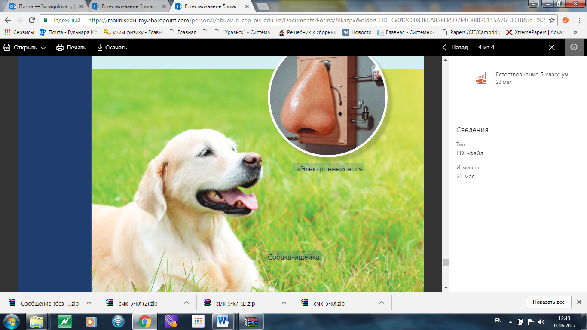Open the Papers./CIE/Cambridge bookmark
Viewport: 587px width, 330px height.
click(x=471, y=32)
